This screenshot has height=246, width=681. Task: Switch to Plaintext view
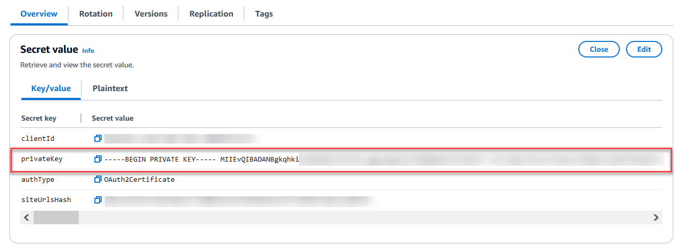[110, 89]
